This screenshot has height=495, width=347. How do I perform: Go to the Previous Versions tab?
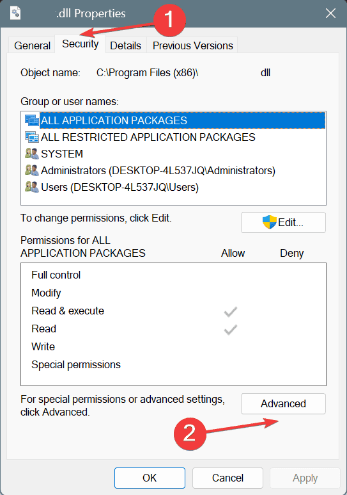point(192,45)
